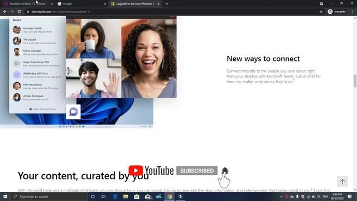
Task: Click the green arrow app on the taskbar
Action: [181, 197]
